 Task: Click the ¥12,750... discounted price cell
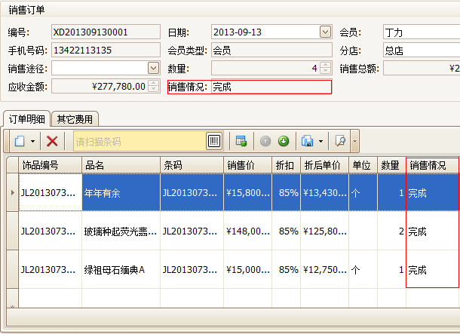point(324,269)
